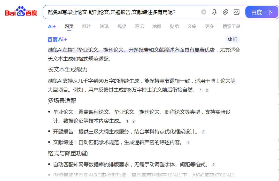Open the Baidu logo homepage link

21,12
